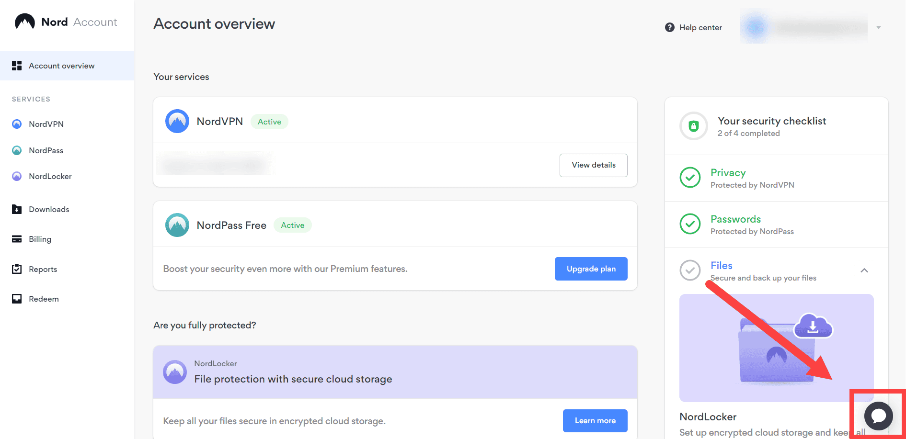Click the Help center question mark icon
906x439 pixels.
pos(670,27)
